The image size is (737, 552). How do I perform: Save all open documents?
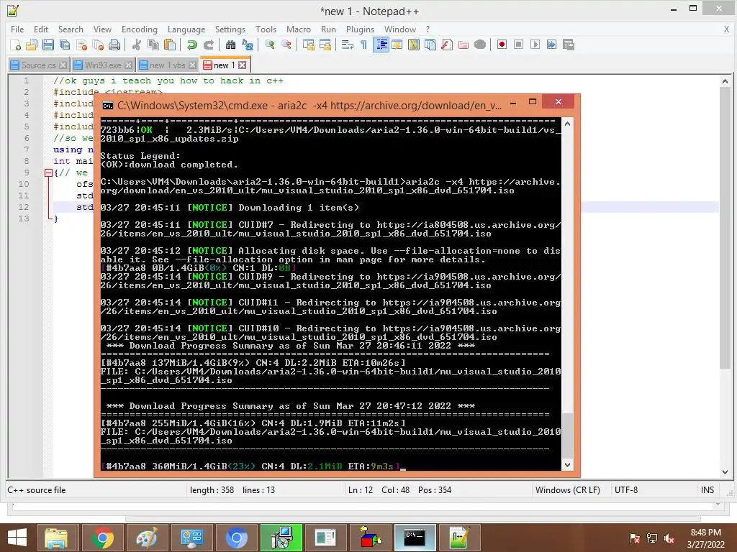(x=64, y=45)
